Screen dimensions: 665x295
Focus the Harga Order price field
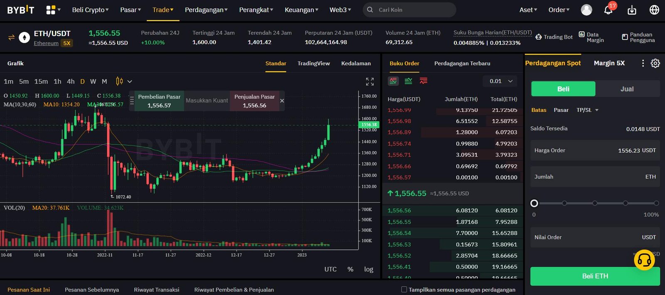point(595,150)
